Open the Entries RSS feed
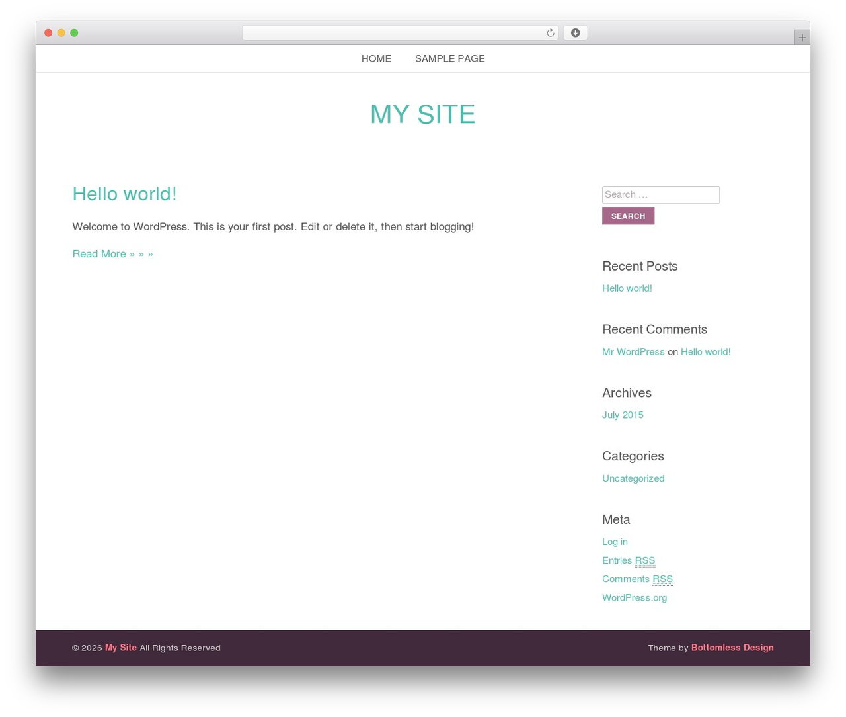846x717 pixels. (x=629, y=560)
